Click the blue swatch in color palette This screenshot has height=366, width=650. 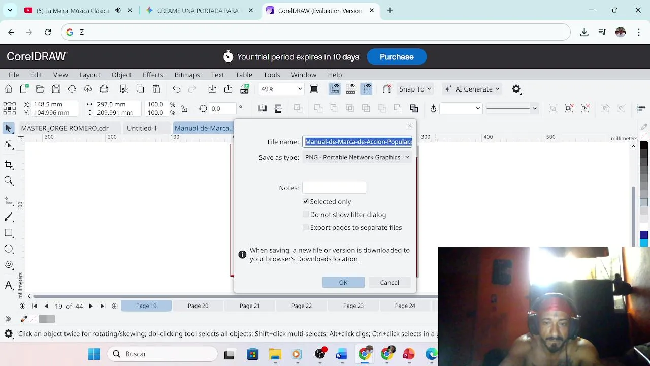(x=644, y=234)
